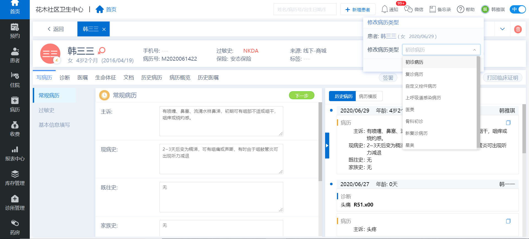This screenshot has height=239, width=529.
Task: Select 复诊病历 from the dropdown list
Action: (439, 74)
